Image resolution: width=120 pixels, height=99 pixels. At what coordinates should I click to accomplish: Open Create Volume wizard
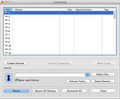click(15, 63)
